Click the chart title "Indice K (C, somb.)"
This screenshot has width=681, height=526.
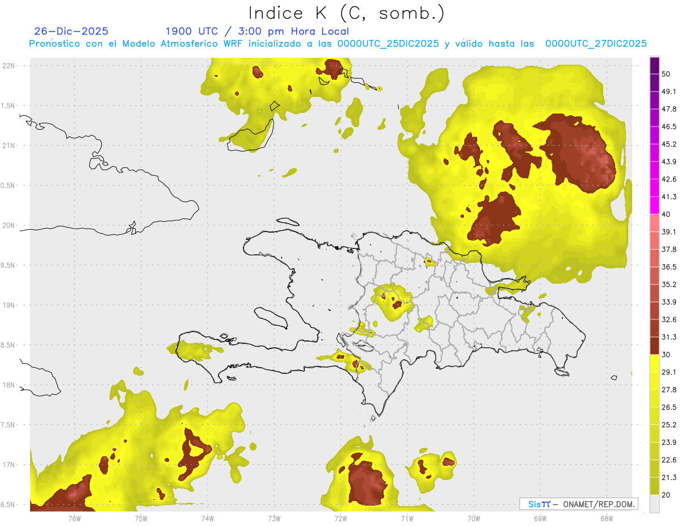pos(346,14)
